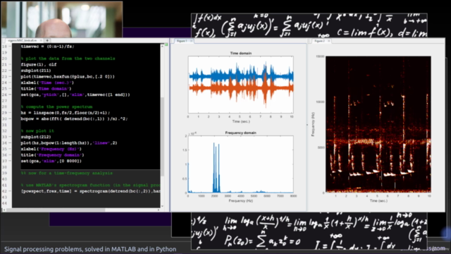Set breakpoint on line 34 dash
The width and height of the screenshot is (451, 254).
pos(9,143)
